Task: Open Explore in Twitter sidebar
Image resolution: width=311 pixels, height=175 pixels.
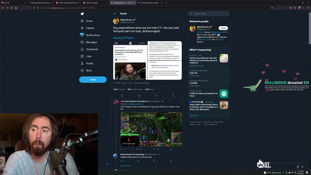Action: coord(87,28)
